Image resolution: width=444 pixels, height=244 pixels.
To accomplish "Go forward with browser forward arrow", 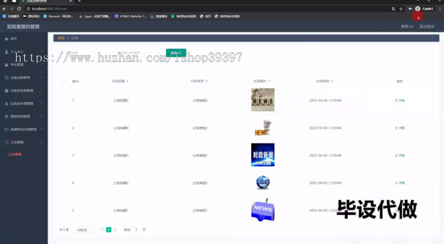I will 12,9.
